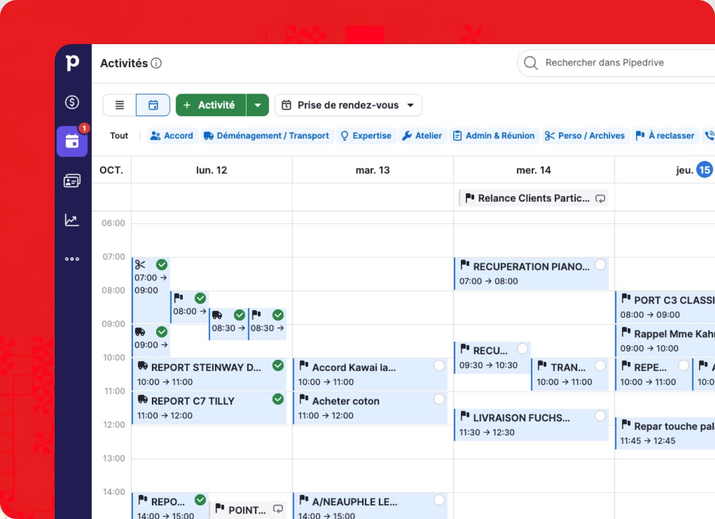Screen dimensions: 715x519
Task: Switch to calendar view icon
Action: click(x=153, y=105)
